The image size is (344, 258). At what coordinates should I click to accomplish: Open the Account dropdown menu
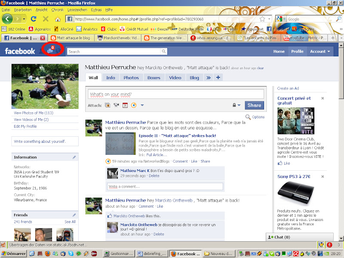(x=320, y=51)
